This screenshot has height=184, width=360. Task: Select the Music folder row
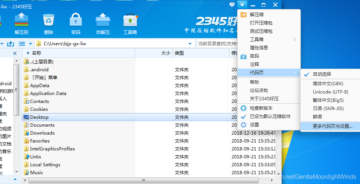coord(149,173)
